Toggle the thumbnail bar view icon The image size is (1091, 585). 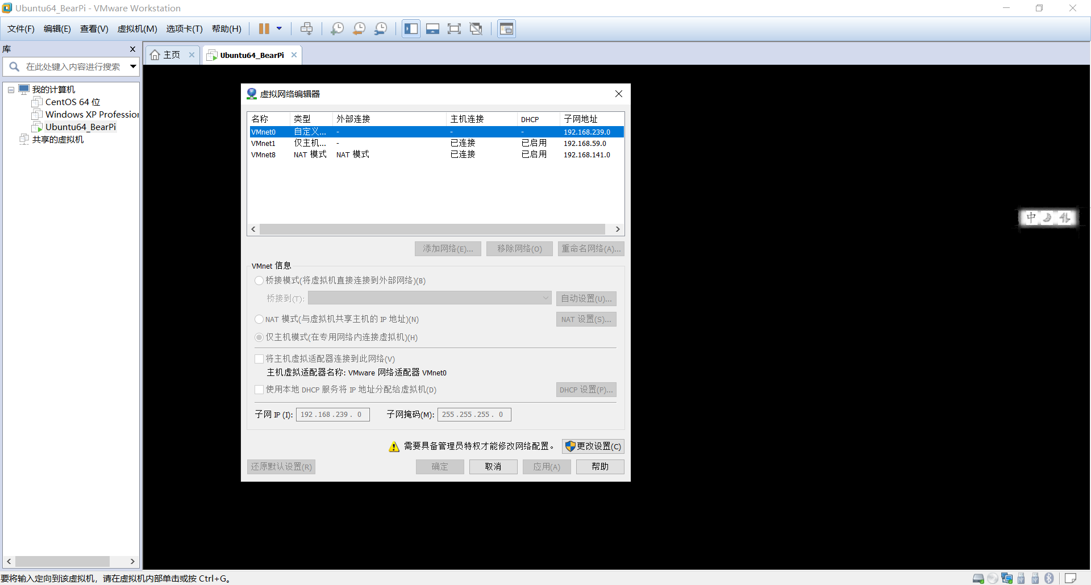click(x=433, y=29)
